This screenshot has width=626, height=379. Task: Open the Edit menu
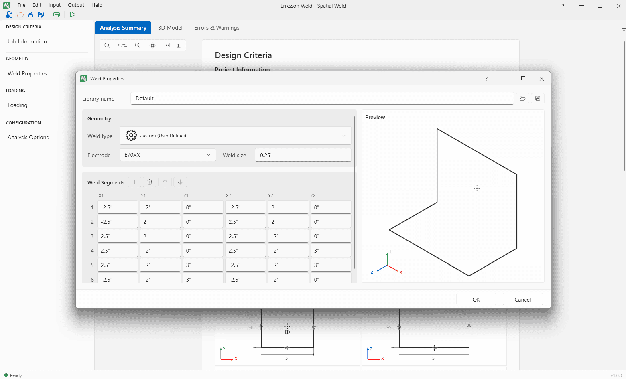[37, 5]
